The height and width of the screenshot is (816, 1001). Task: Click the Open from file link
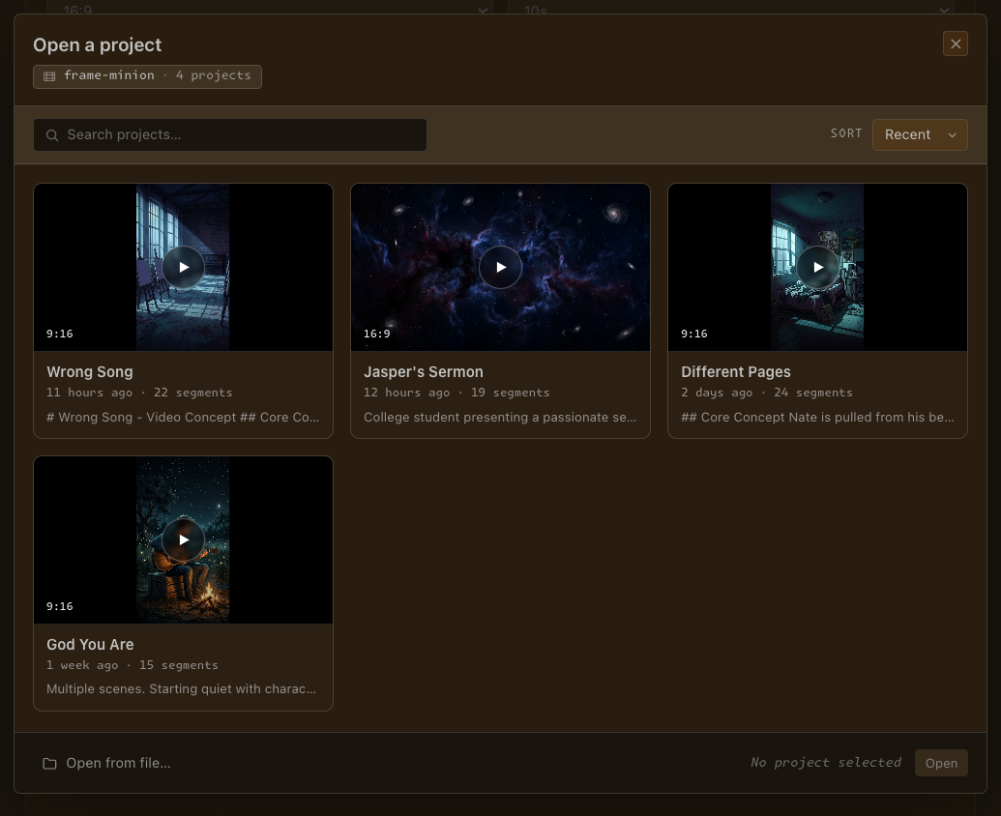pos(106,763)
